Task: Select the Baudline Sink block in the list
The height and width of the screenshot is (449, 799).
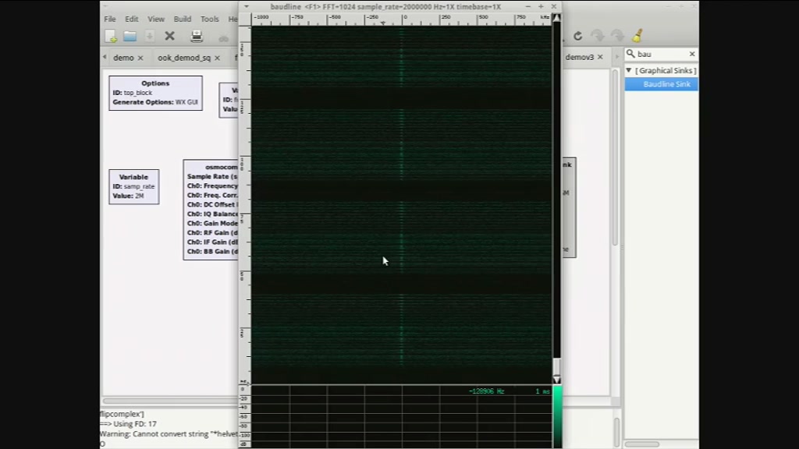Action: (662, 84)
